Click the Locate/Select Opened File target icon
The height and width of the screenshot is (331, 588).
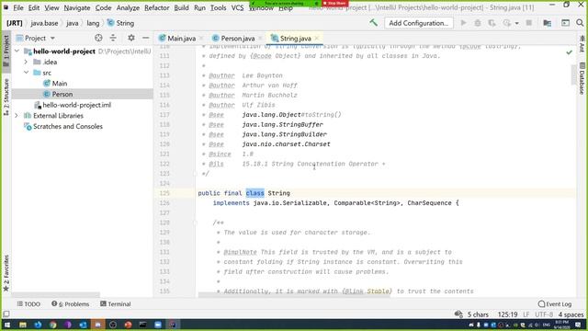[98, 38]
